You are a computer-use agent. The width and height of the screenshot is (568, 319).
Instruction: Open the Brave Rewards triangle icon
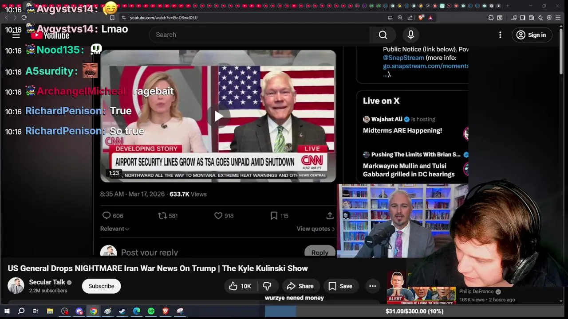(430, 18)
